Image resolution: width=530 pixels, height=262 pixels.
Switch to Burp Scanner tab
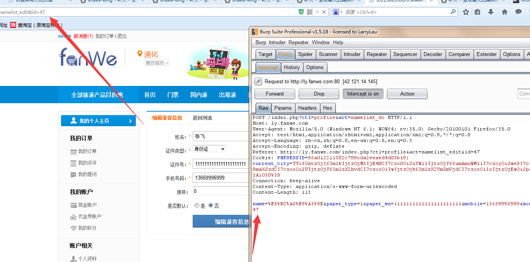click(x=328, y=54)
